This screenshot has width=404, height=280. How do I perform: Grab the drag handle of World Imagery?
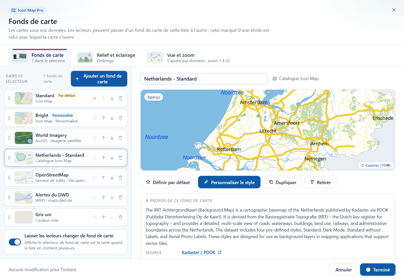point(9,138)
